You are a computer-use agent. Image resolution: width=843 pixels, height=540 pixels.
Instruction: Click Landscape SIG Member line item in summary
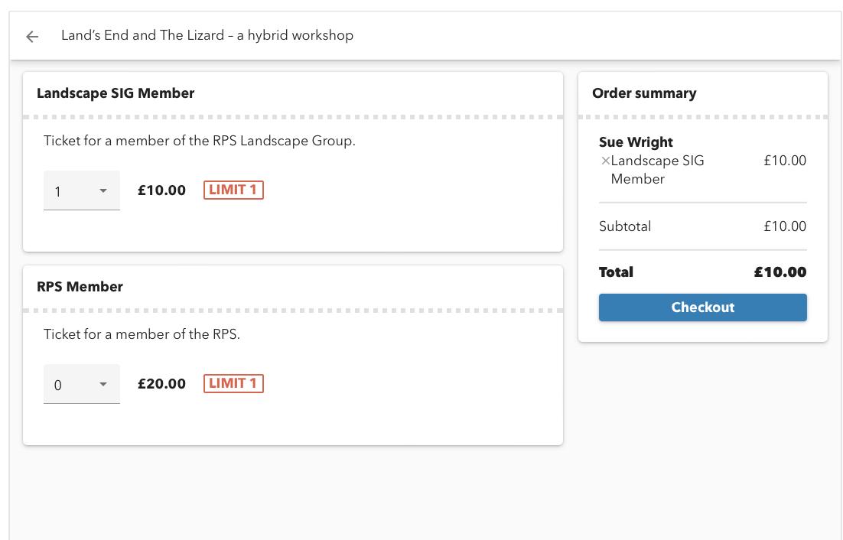(x=656, y=170)
